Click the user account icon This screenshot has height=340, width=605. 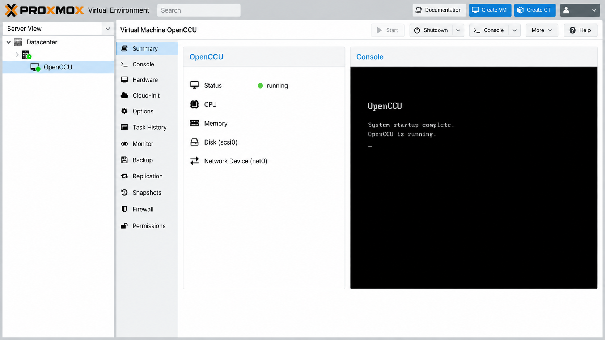(x=566, y=10)
